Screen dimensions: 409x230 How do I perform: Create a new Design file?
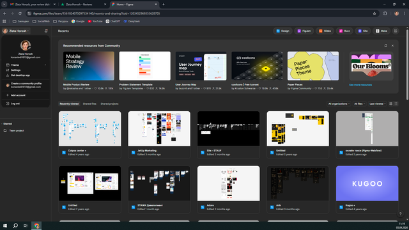[282, 31]
